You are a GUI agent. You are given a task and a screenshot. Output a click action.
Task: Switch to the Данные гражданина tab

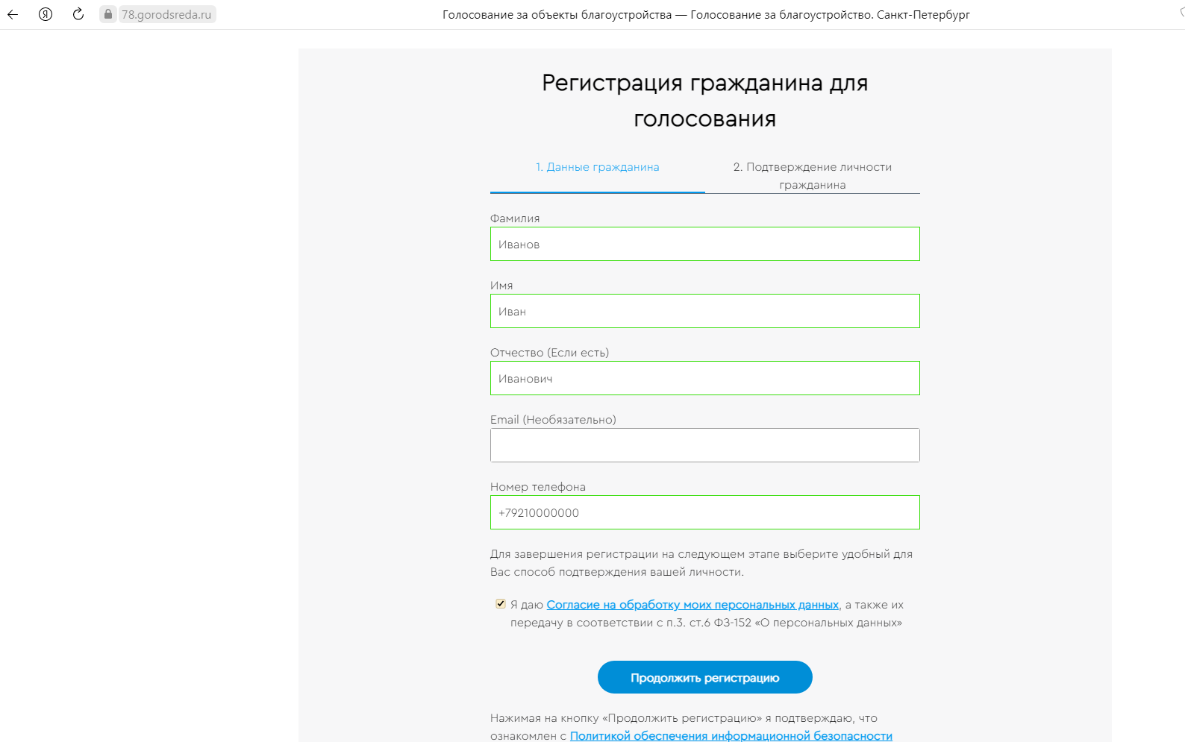click(x=598, y=167)
